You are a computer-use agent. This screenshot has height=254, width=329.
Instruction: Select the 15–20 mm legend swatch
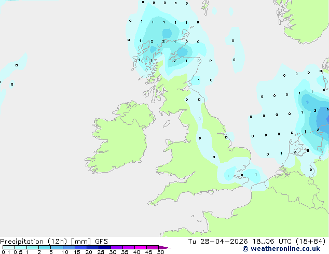(x=81, y=247)
